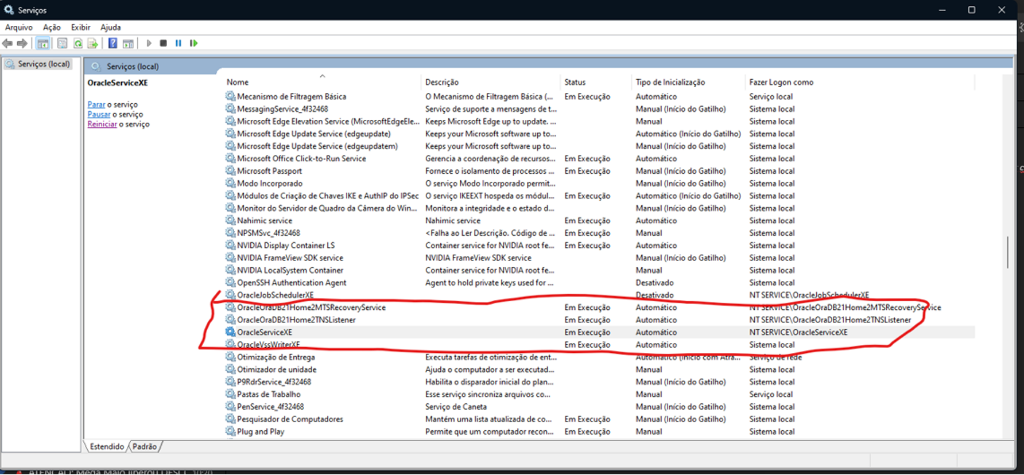Viewport: 1024px width, 475px height.
Task: Click the Forward arrow in toolbar
Action: coord(22,44)
